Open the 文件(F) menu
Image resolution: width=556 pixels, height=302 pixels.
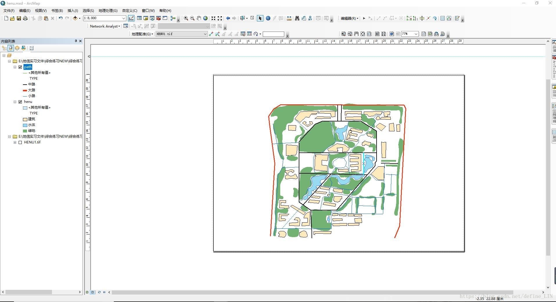coord(9,10)
